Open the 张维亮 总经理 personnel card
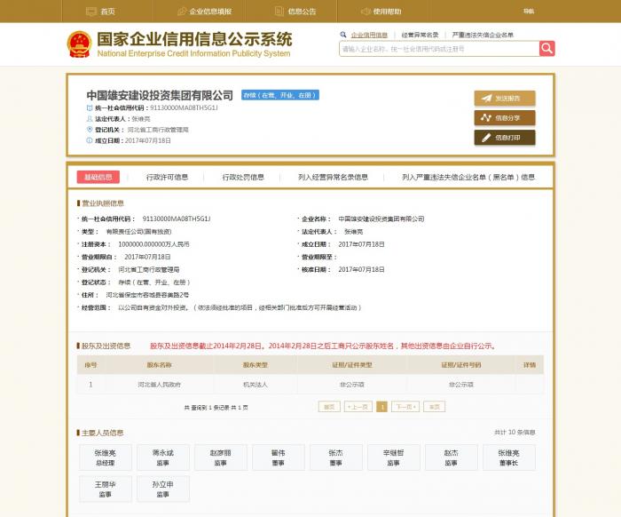This screenshot has height=517, width=621. click(106, 457)
